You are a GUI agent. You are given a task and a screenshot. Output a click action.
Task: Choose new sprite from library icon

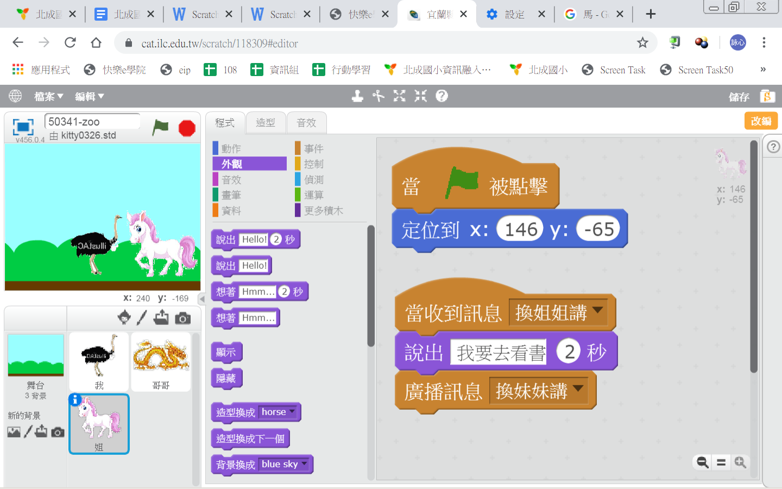point(124,317)
